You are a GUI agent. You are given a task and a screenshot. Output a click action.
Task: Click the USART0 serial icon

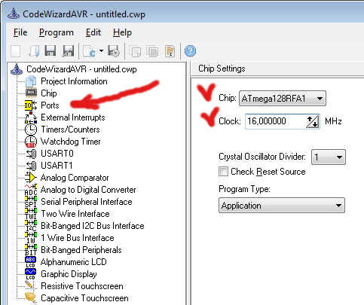point(32,154)
